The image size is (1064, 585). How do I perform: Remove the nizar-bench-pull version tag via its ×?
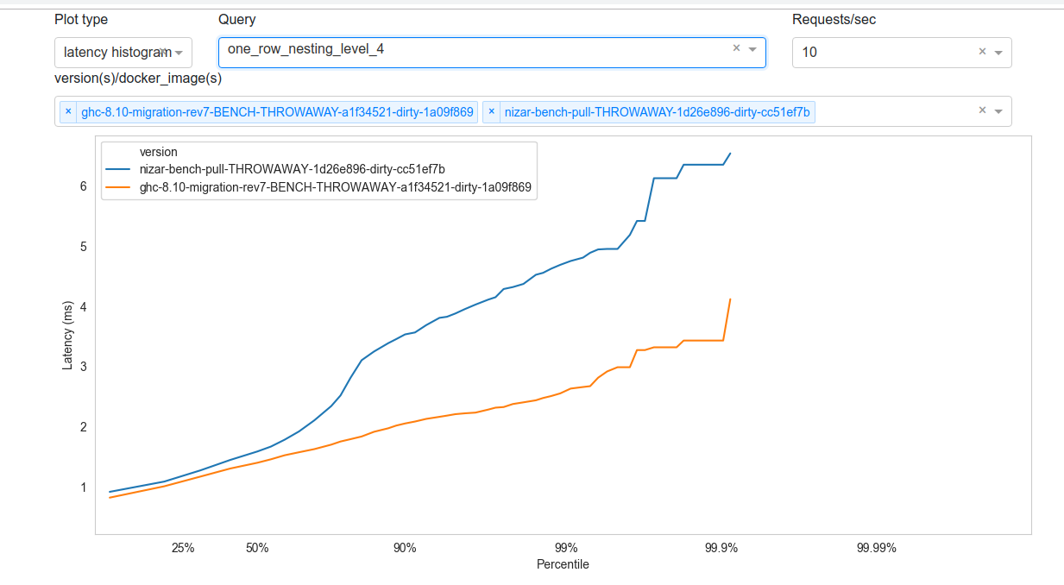[x=492, y=111]
